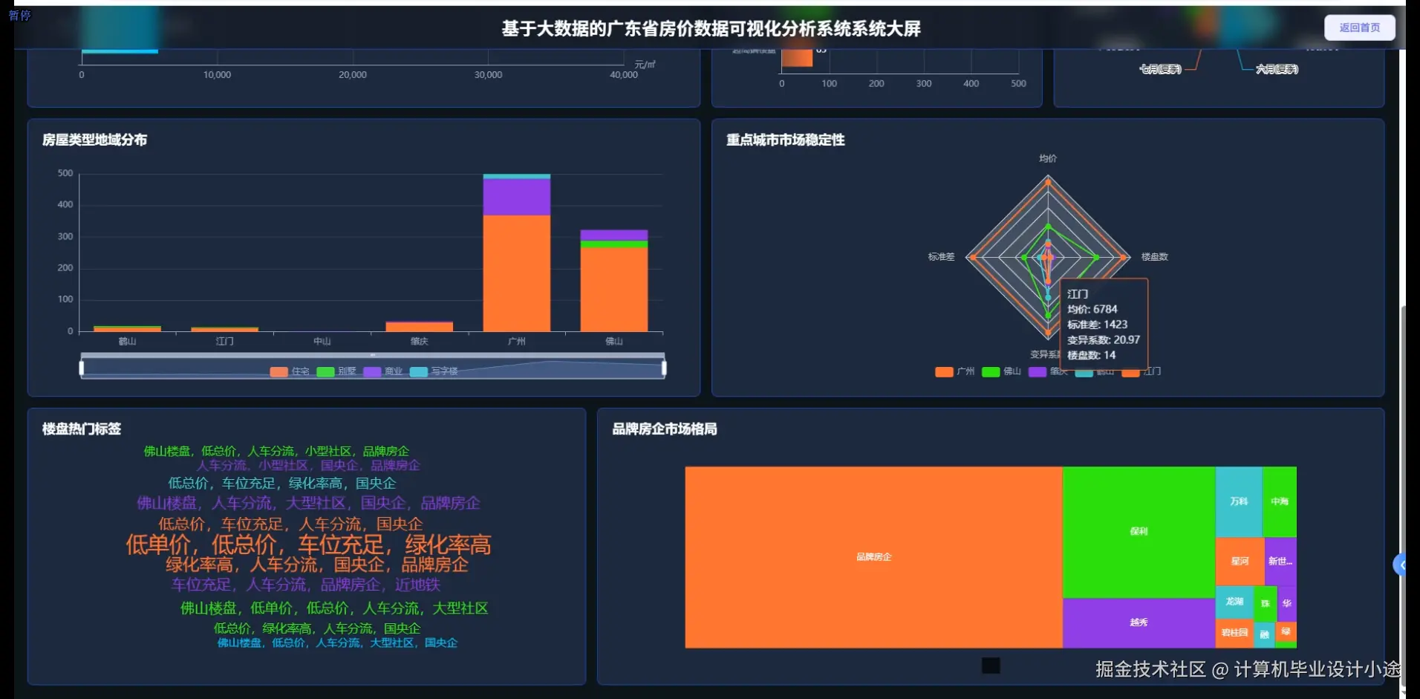Click the purple 商业 legend marker
The width and height of the screenshot is (1420, 699).
pyautogui.click(x=372, y=371)
